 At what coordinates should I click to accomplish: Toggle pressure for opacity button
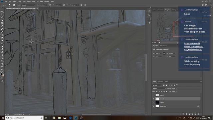point(50,5)
